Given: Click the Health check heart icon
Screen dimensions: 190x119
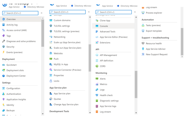Looking at the screenshot, I should pyautogui.click(x=97, y=95).
